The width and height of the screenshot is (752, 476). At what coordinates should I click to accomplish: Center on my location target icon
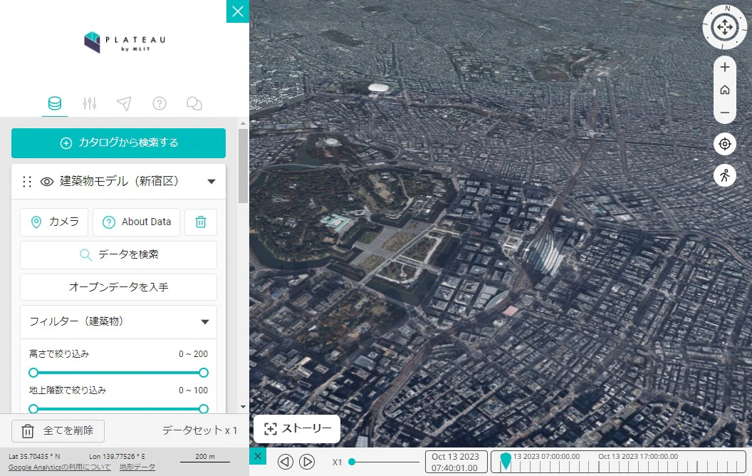(x=725, y=143)
